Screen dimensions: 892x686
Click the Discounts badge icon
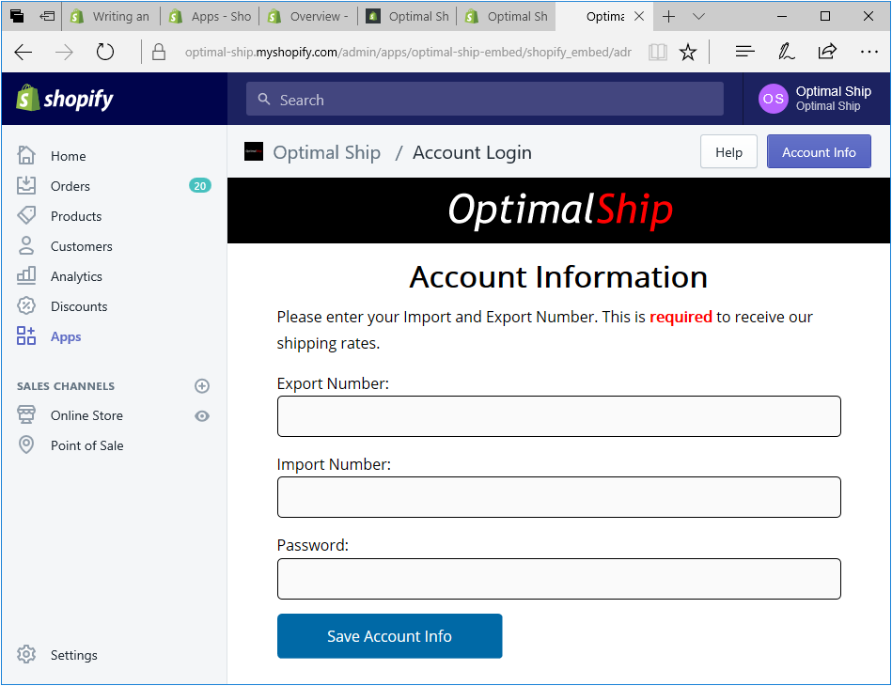click(26, 306)
